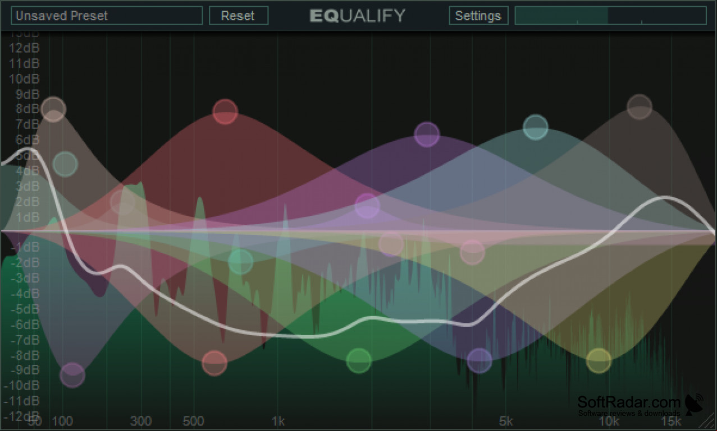The width and height of the screenshot is (717, 431).
Task: Open the Settings panel
Action: 478,16
